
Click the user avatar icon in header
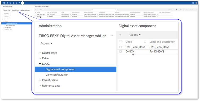tap(196, 3)
